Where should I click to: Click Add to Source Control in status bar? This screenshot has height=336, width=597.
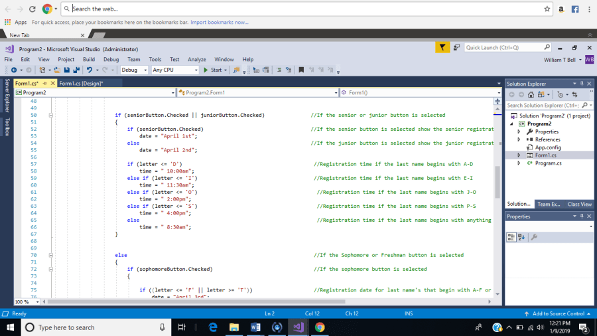pyautogui.click(x=557, y=313)
